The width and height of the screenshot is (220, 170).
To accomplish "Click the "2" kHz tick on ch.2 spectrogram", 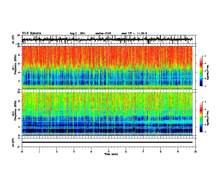I will coord(19,127).
